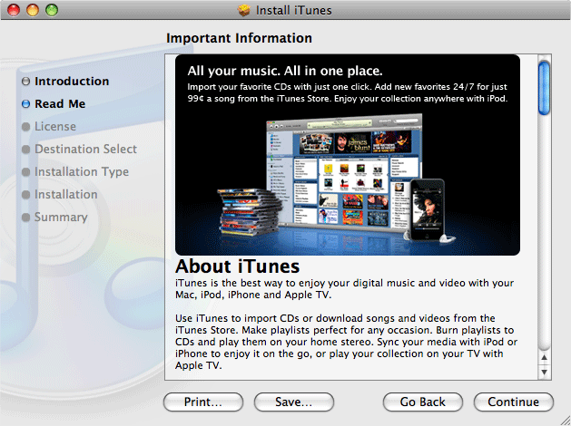Click the Installation Type bullet
Viewport: 571px width, 426px height.
pos(25,172)
